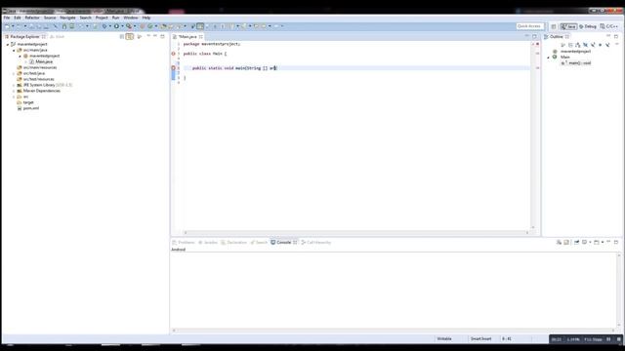625x351 pixels.
Task: Open the Source menu
Action: pos(50,18)
